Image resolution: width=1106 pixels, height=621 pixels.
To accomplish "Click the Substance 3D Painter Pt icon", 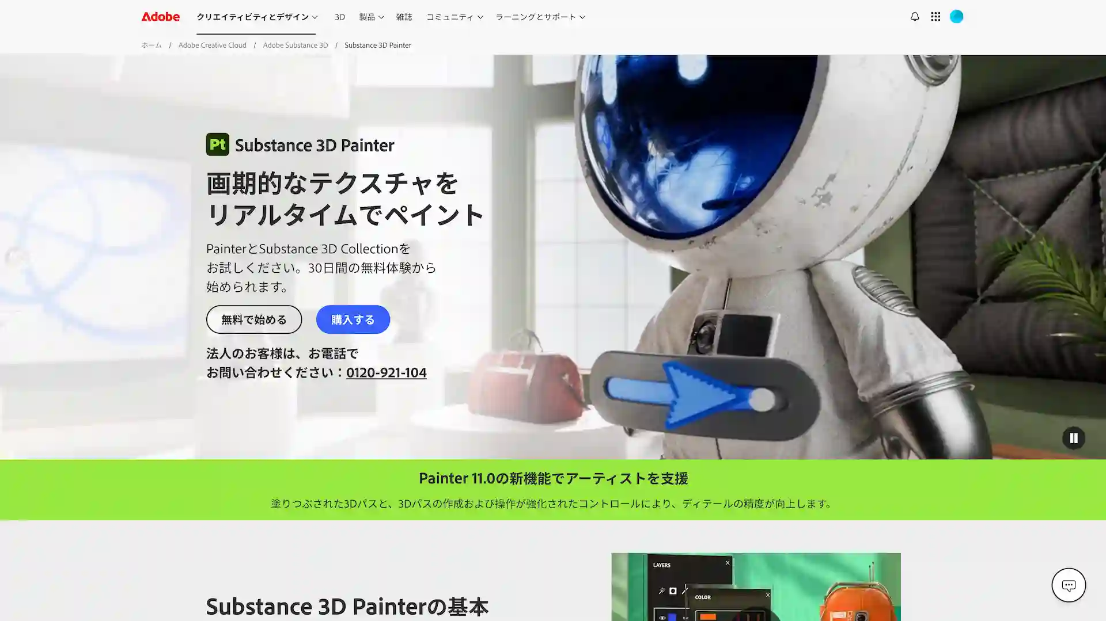I will click(x=217, y=144).
